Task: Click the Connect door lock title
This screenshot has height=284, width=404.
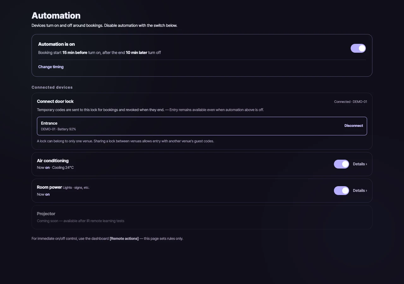Action: (x=55, y=101)
